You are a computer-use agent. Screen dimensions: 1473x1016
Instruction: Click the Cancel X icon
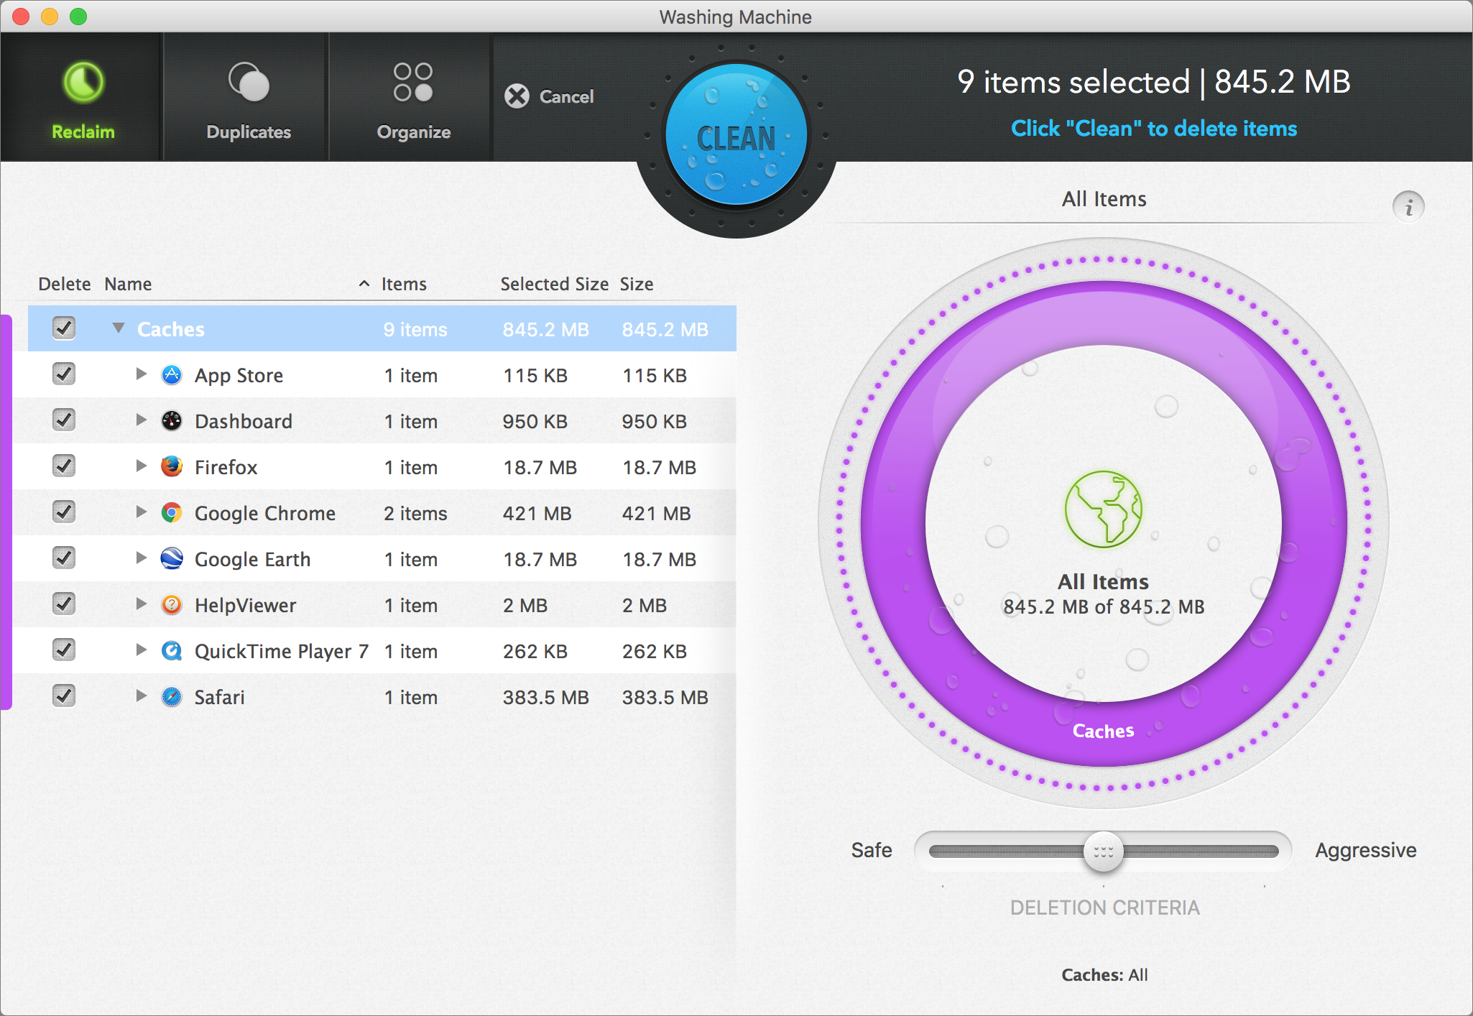[x=517, y=96]
